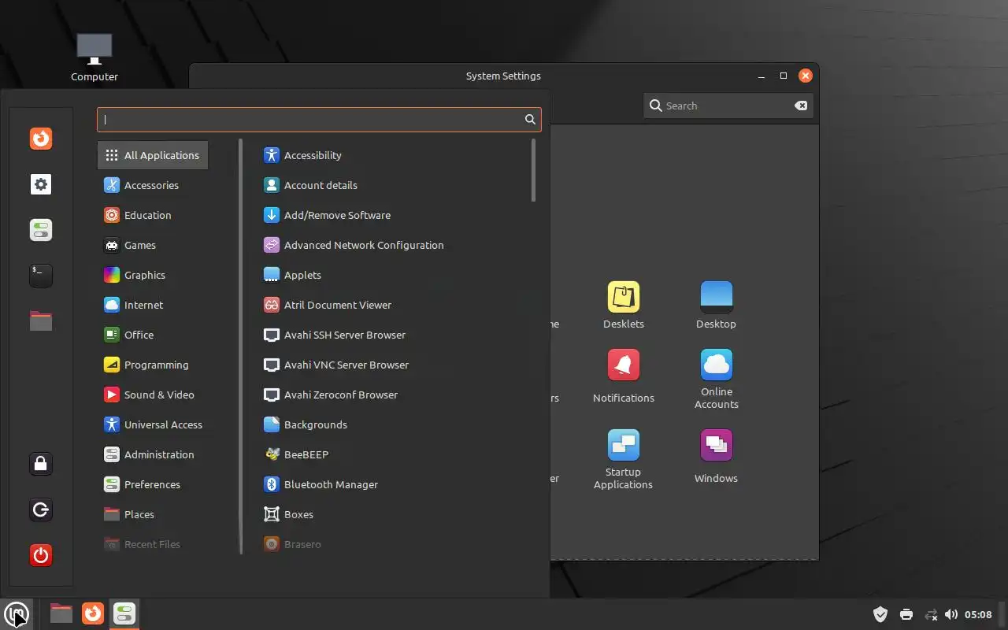Open Online Accounts in System Settings
1008x630 pixels.
coord(716,380)
